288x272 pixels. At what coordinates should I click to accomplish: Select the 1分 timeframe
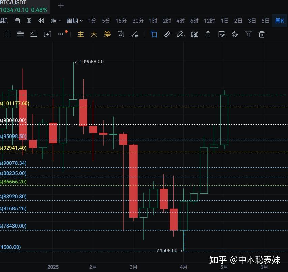(x=92, y=21)
